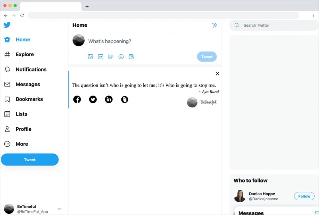Share the quote on Facebook
The image size is (319, 215).
pos(77,99)
